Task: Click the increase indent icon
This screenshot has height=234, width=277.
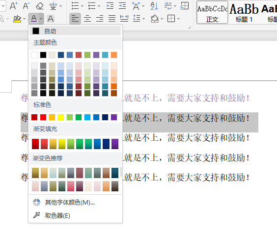Action: pyautogui.click(x=122, y=6)
